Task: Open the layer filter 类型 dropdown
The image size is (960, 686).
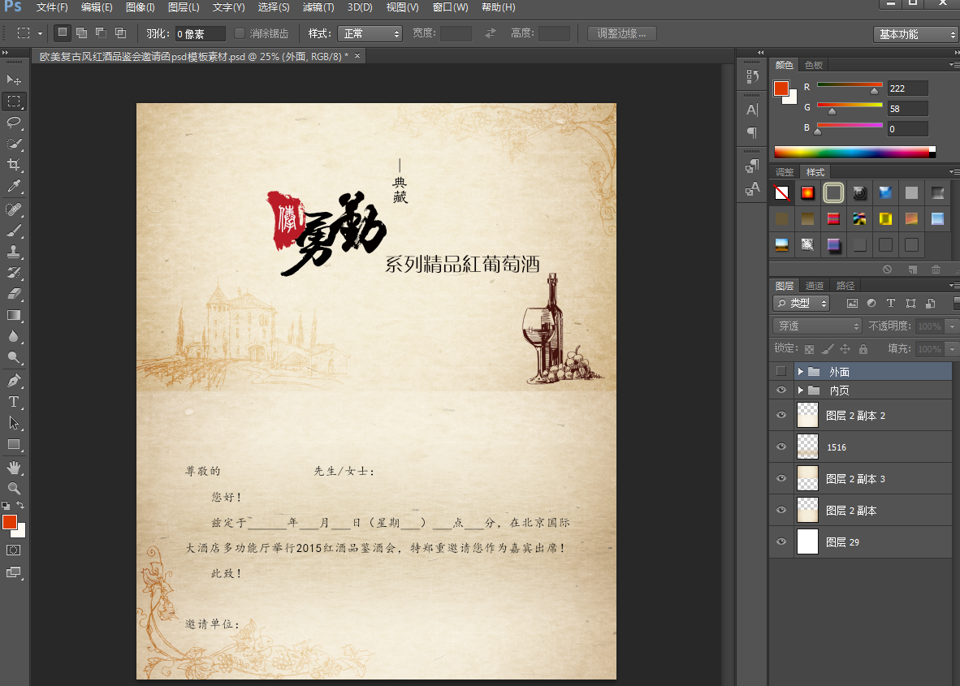Action: pyautogui.click(x=802, y=303)
